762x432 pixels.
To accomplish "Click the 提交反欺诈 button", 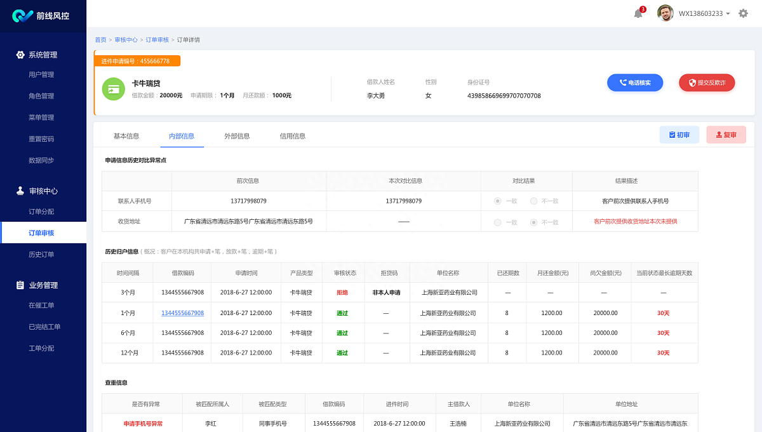I will point(707,83).
